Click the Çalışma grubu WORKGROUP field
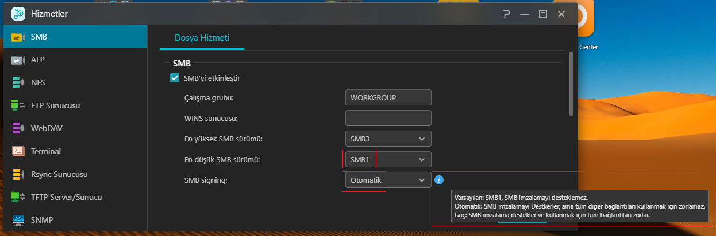This screenshot has height=236, width=716. [388, 97]
